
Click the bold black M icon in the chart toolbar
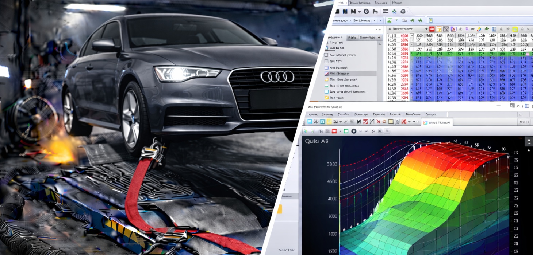pyautogui.click(x=358, y=122)
